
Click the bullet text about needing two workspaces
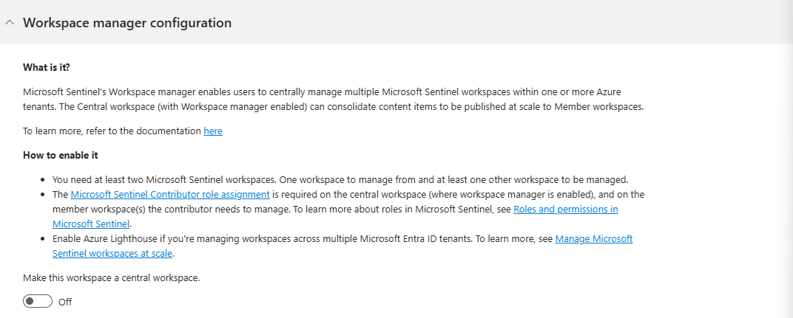click(340, 180)
